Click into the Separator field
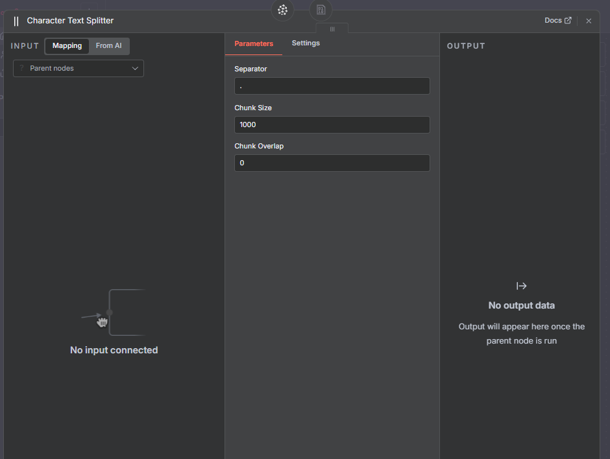This screenshot has height=459, width=610. 332,86
